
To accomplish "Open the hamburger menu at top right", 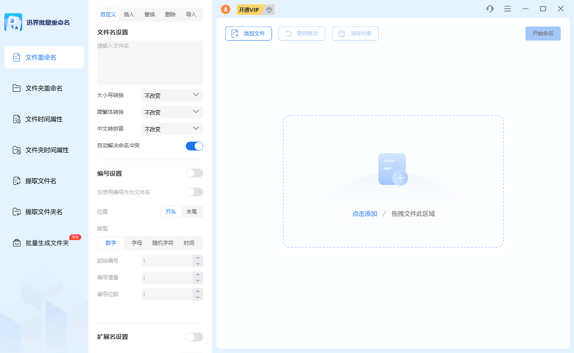I will coord(507,8).
